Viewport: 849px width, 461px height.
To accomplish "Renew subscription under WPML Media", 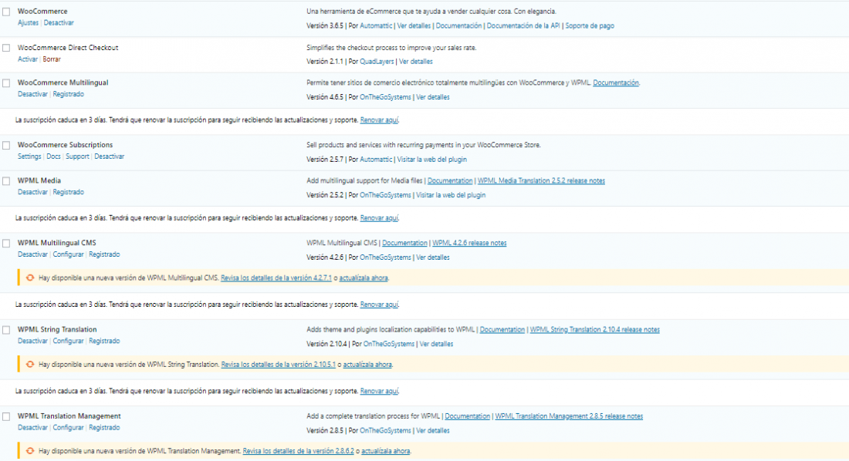I will click(379, 218).
